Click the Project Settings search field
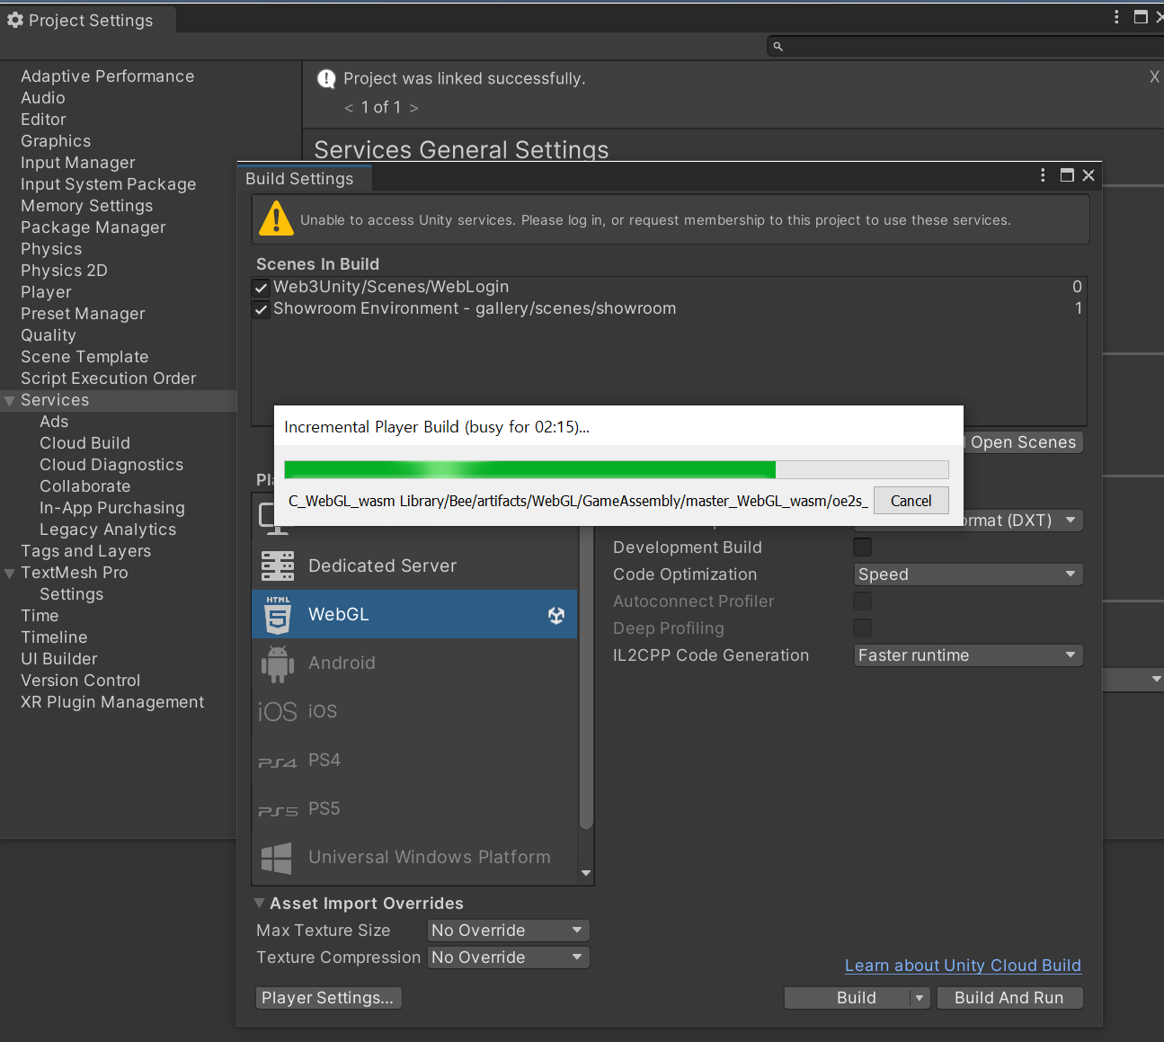 click(965, 47)
